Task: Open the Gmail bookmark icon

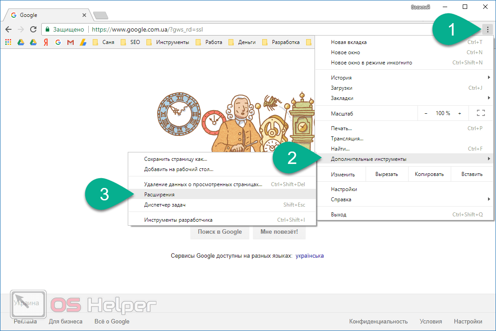Action: (71, 42)
